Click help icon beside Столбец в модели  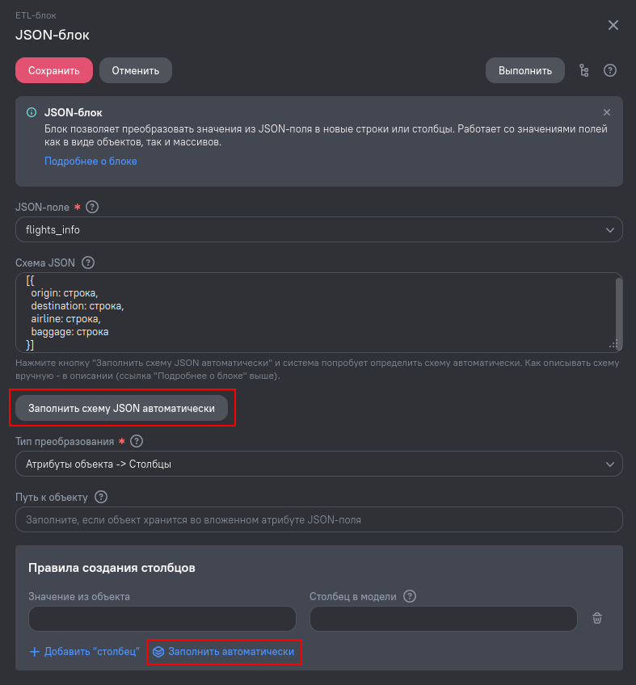click(x=410, y=596)
